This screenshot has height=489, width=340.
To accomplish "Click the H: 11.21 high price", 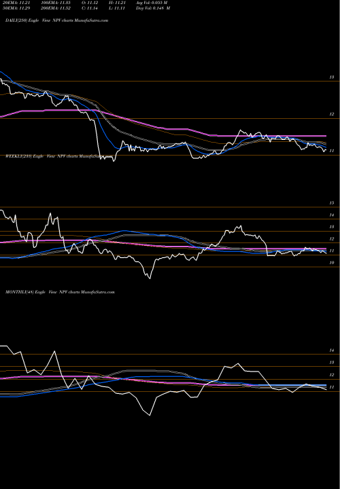I will pos(117,2).
